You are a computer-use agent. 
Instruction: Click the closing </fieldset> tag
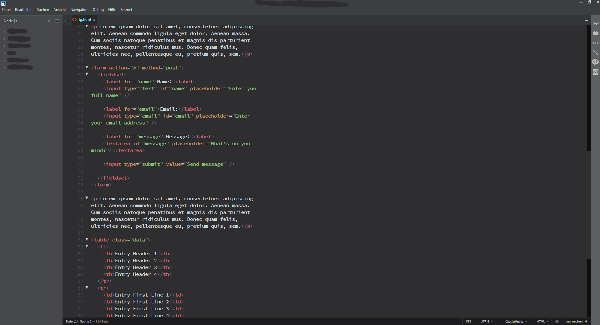(x=113, y=178)
